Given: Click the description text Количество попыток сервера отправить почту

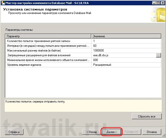Looking at the screenshot, I should [35, 101].
